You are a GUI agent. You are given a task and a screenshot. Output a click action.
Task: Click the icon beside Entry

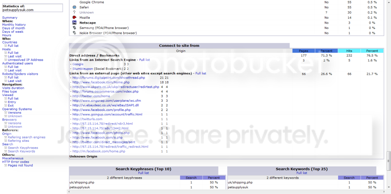5,102
